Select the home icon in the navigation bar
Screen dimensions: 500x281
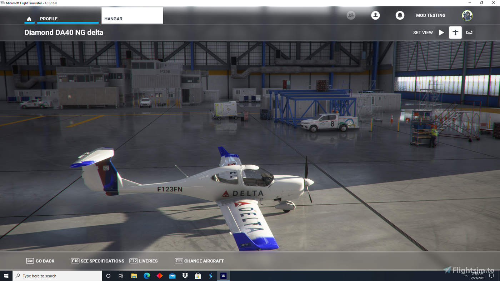pos(29,19)
